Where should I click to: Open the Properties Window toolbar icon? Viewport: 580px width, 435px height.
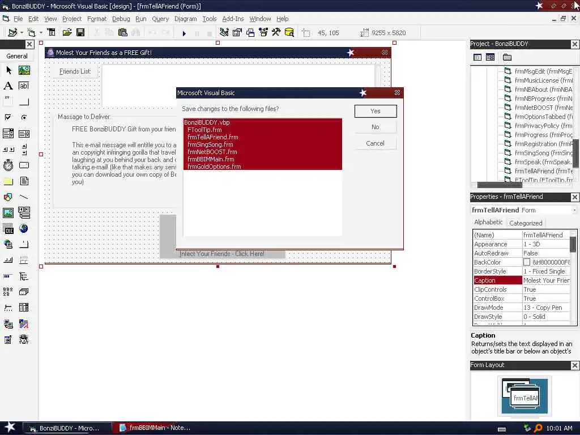237,32
